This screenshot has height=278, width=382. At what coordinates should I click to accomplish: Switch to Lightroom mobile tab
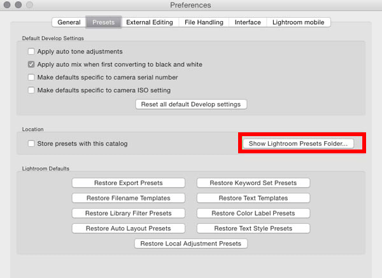(x=299, y=22)
